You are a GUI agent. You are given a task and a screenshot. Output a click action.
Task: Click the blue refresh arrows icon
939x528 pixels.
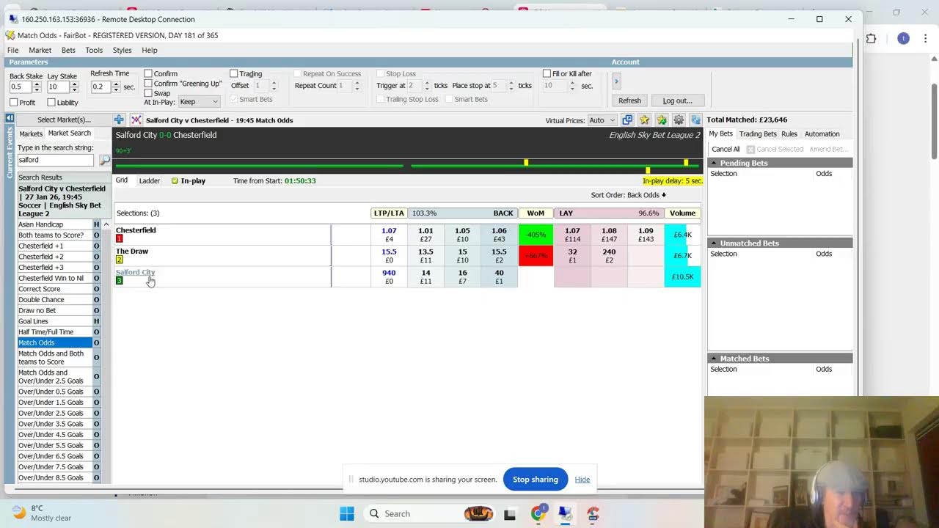point(695,120)
